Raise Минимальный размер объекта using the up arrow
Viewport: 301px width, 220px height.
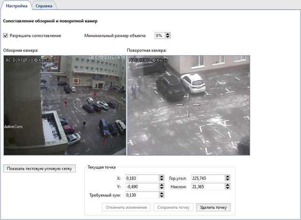click(x=168, y=34)
